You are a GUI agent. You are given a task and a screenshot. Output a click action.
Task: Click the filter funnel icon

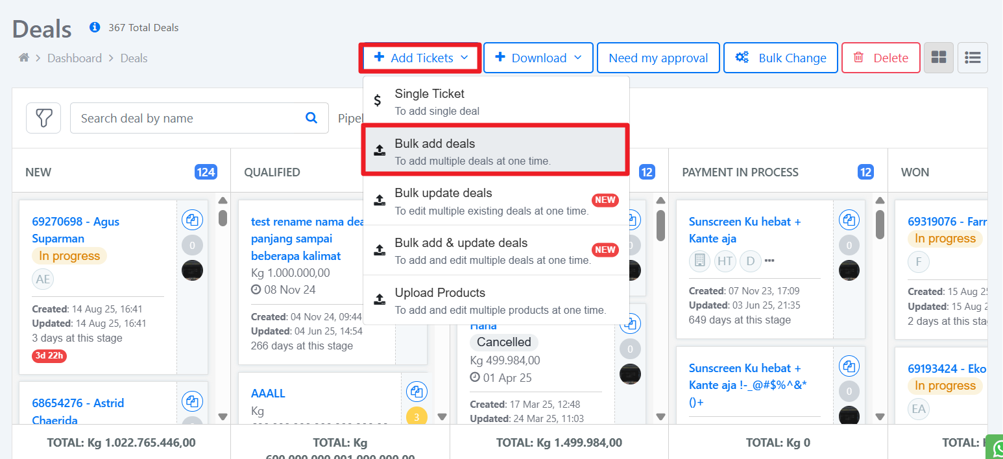(43, 118)
